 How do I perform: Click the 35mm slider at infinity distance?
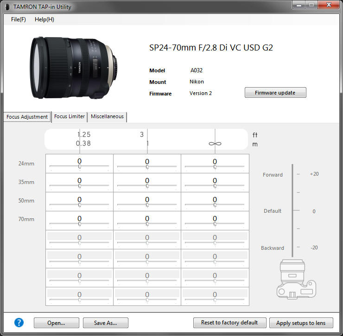[215, 186]
